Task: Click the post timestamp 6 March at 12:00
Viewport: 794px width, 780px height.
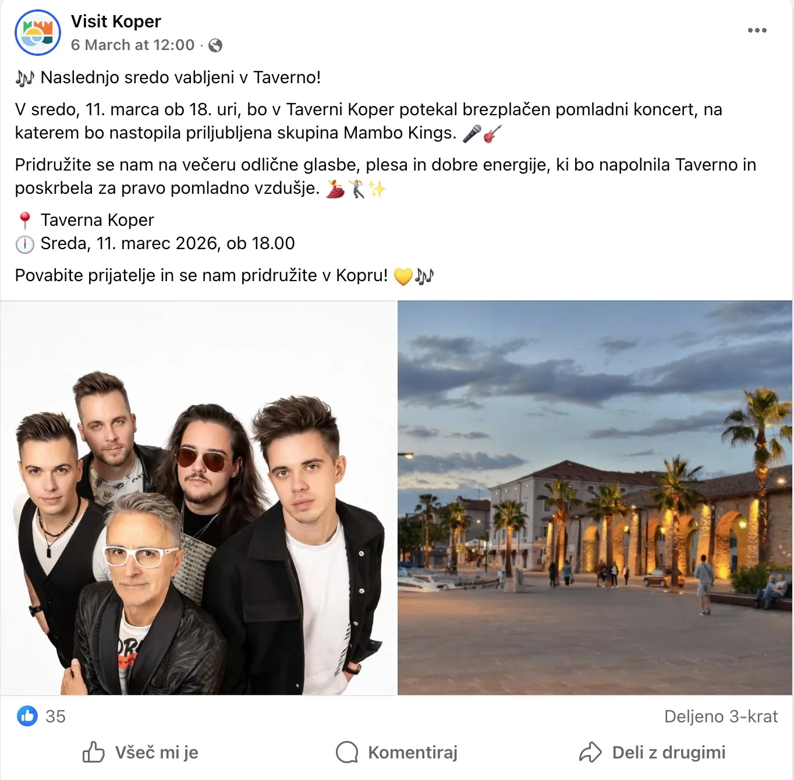Action: [x=133, y=45]
